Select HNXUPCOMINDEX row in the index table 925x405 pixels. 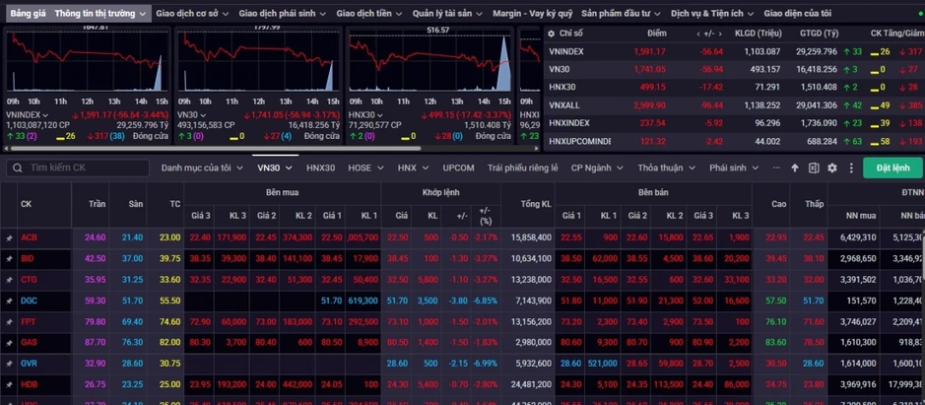pyautogui.click(x=734, y=141)
